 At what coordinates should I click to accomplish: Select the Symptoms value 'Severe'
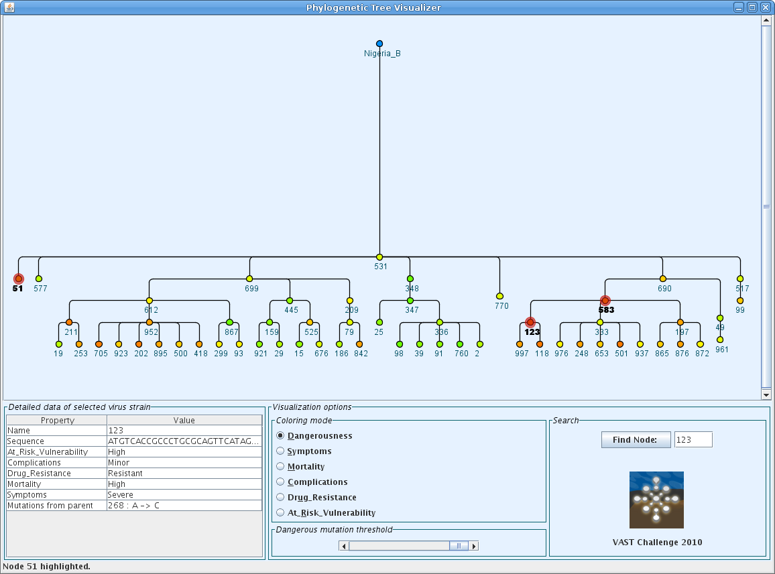(x=184, y=494)
